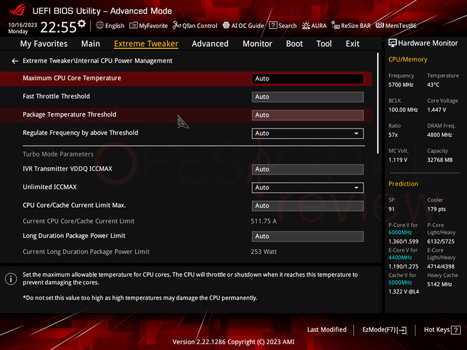This screenshot has height=350, width=467.
Task: Click the breadcrumb Extreme Tweaker\Internal CPU Power Management
Action: click(97, 61)
